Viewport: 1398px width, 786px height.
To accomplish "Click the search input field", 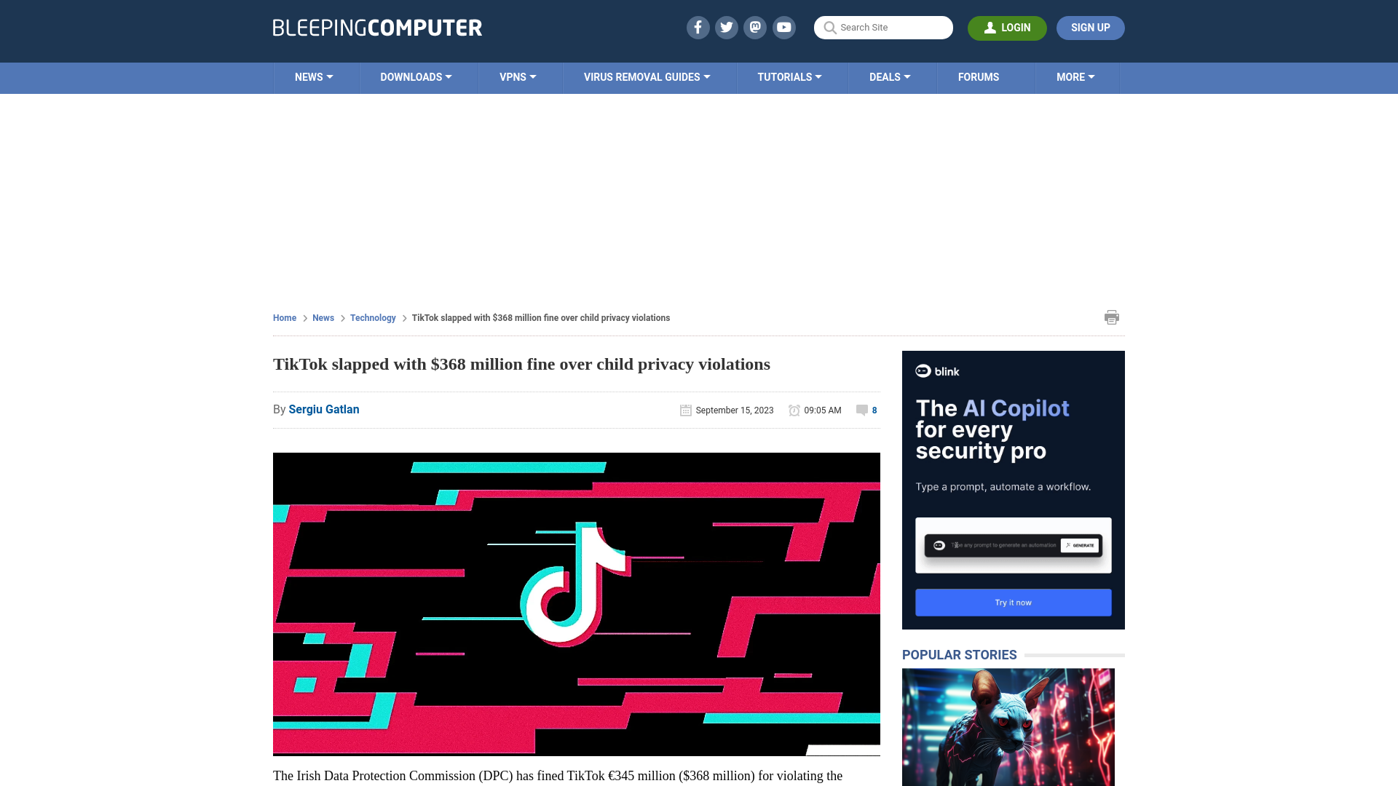I will coord(883,28).
